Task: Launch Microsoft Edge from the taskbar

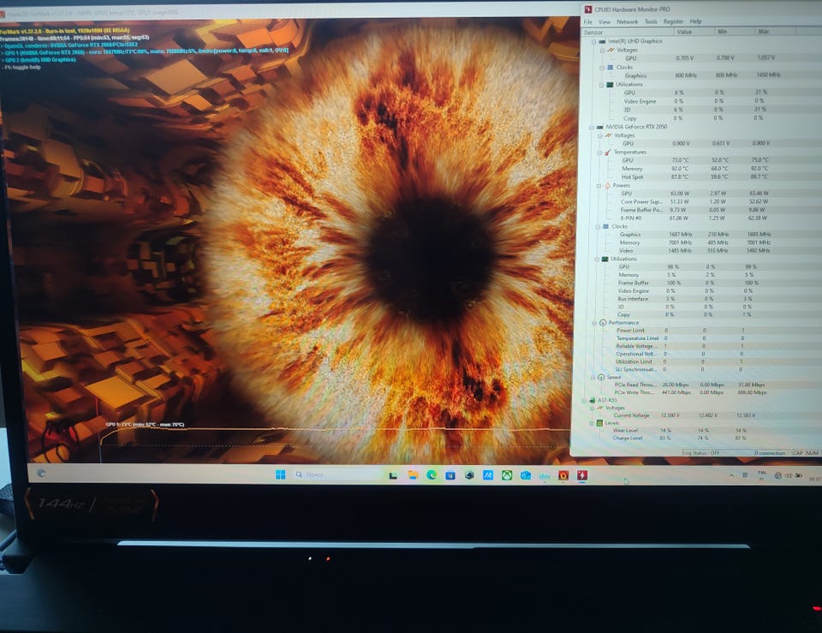Action: coord(432,475)
